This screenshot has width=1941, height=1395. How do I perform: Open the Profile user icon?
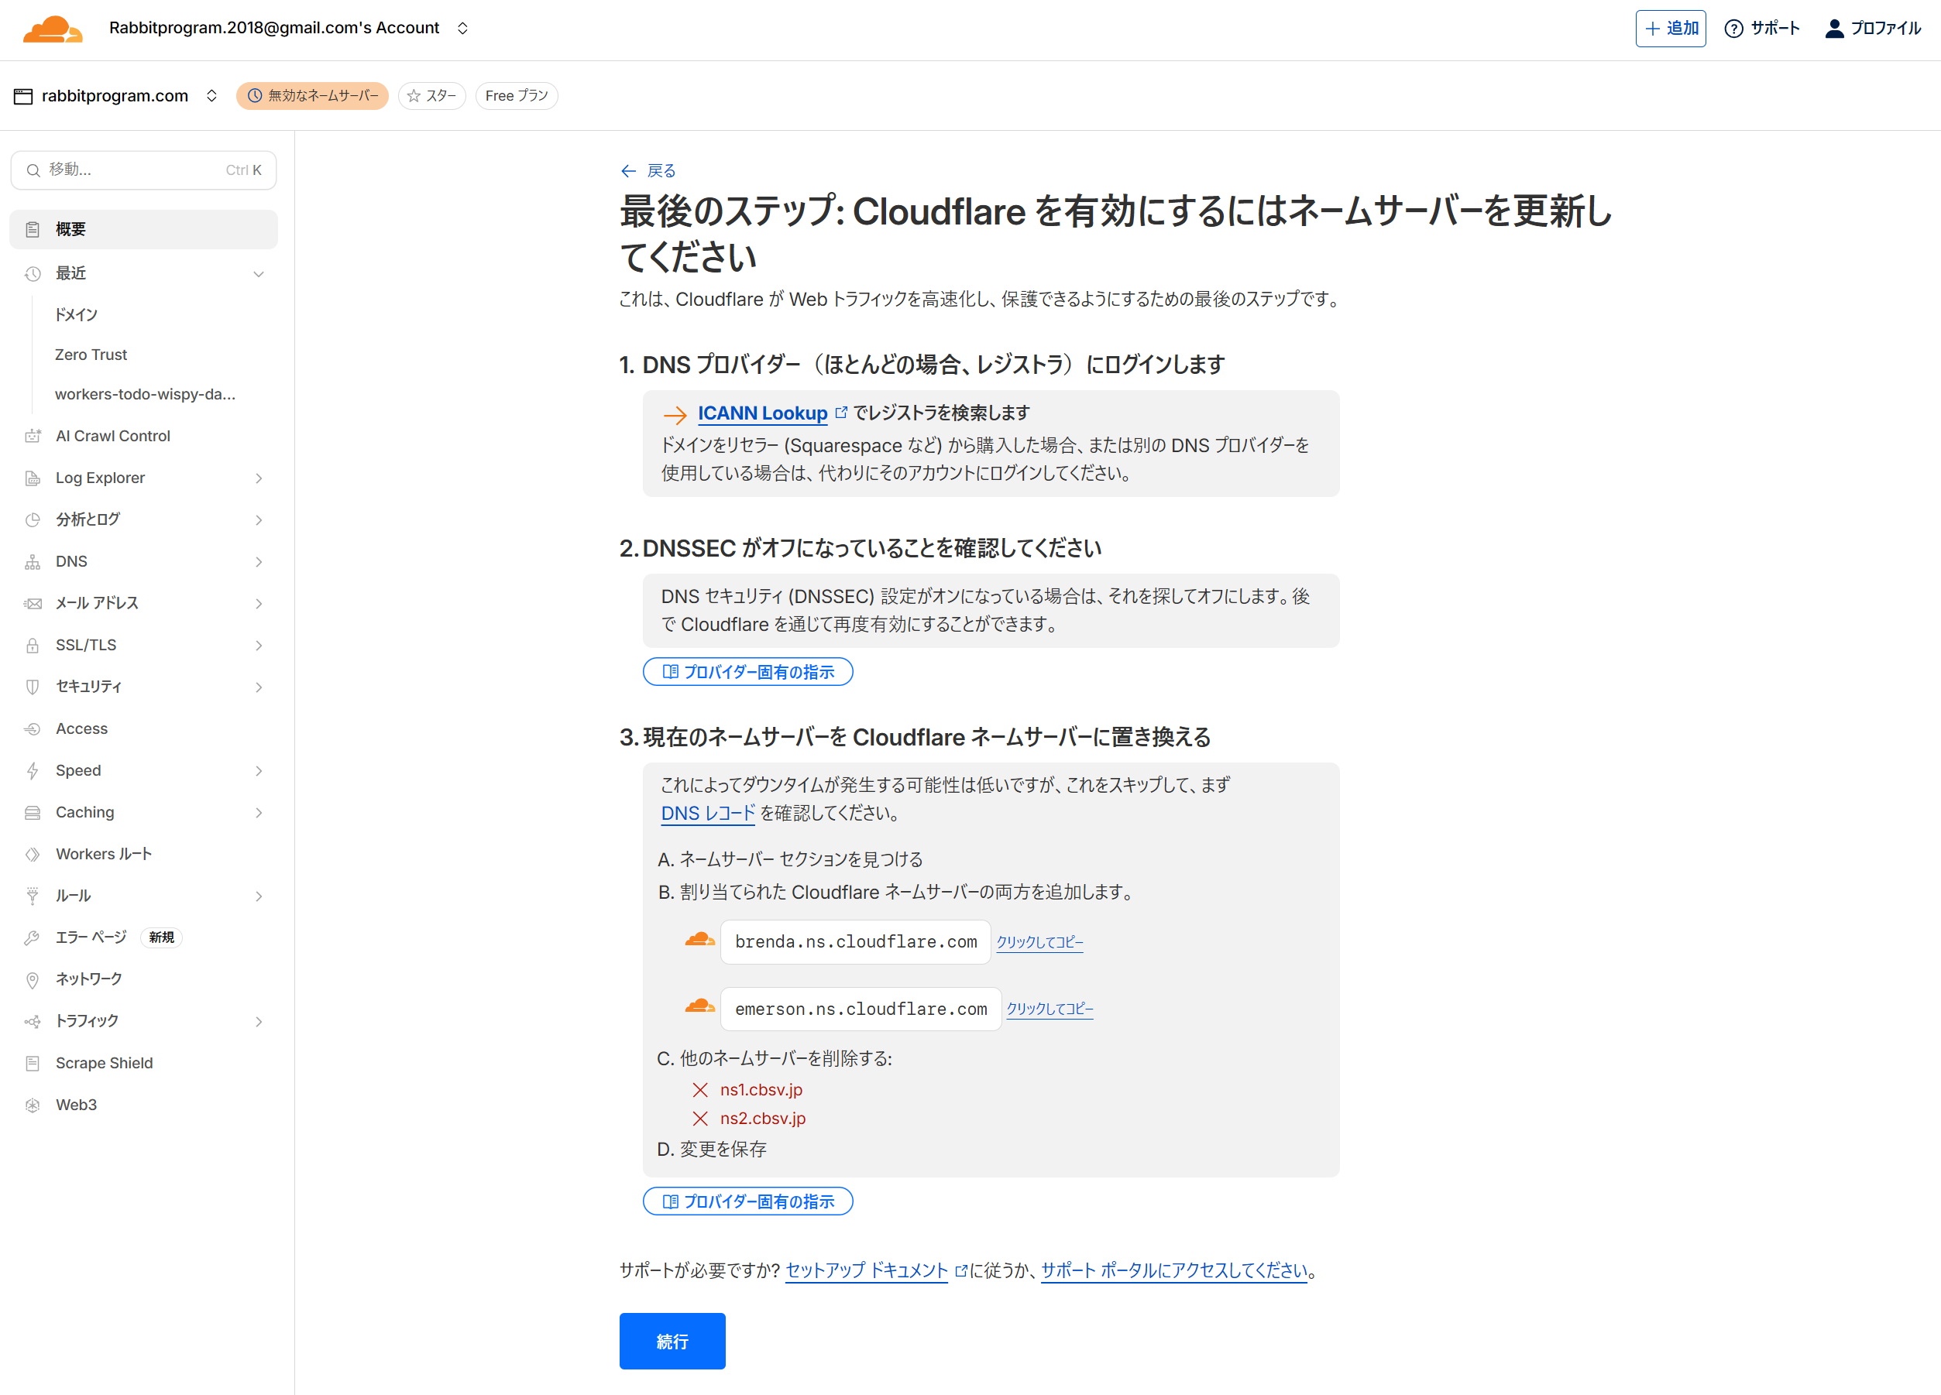click(1834, 28)
